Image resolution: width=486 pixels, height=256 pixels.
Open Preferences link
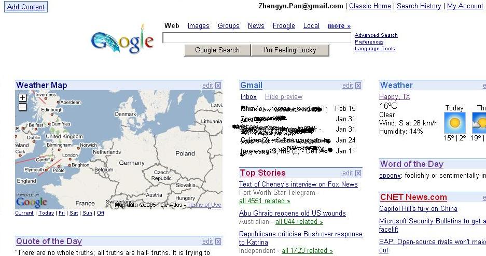pos(369,42)
